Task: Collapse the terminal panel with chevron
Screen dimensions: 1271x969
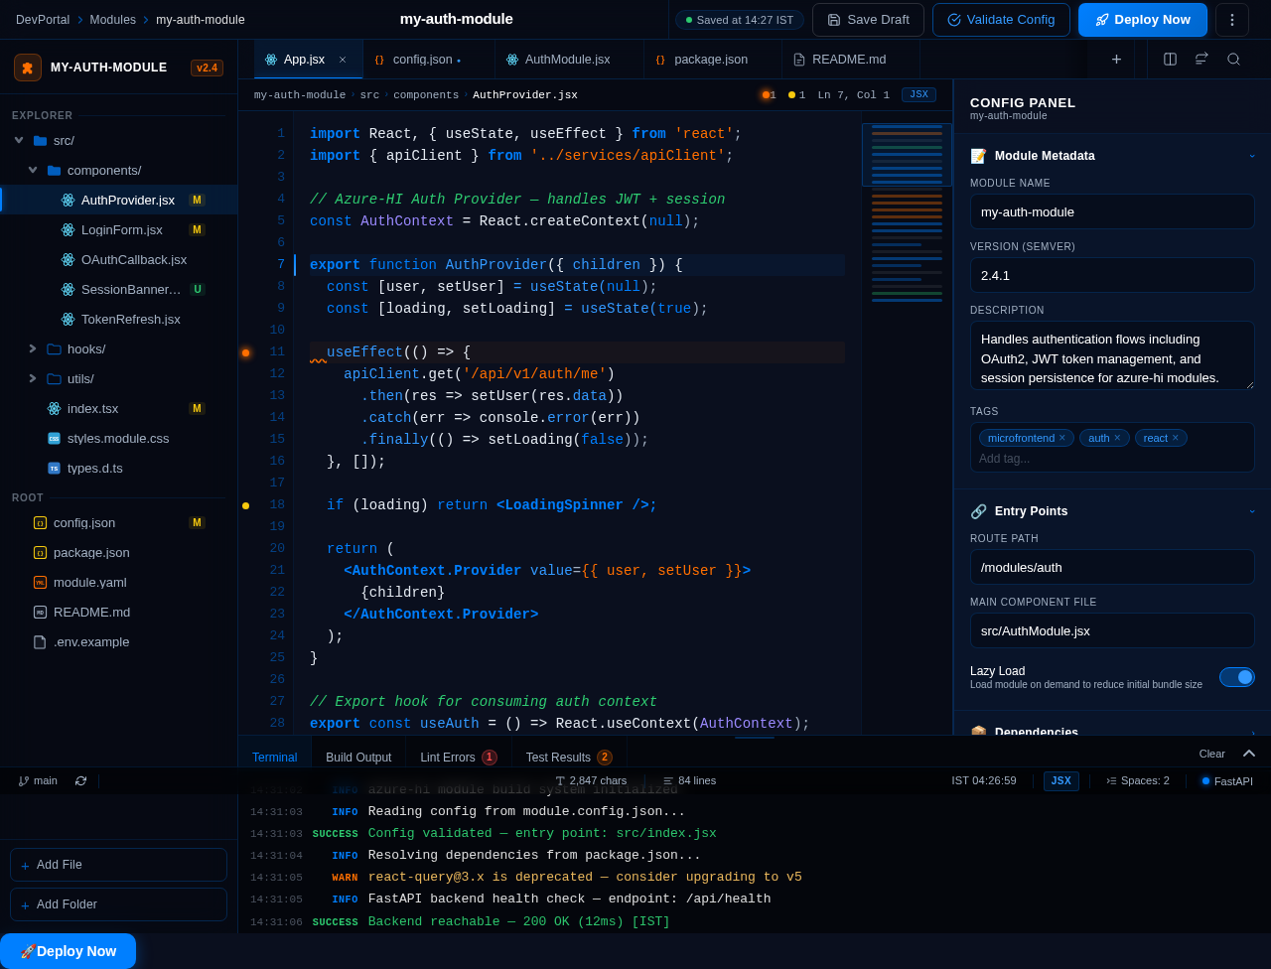Action: [x=1249, y=753]
